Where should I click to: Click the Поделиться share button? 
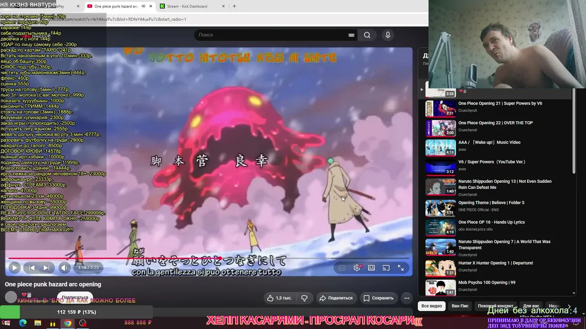point(336,298)
